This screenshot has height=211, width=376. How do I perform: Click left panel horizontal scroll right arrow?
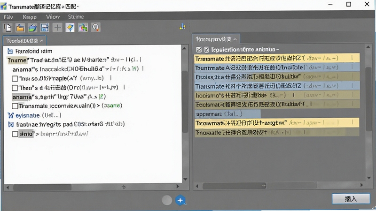click(x=178, y=186)
